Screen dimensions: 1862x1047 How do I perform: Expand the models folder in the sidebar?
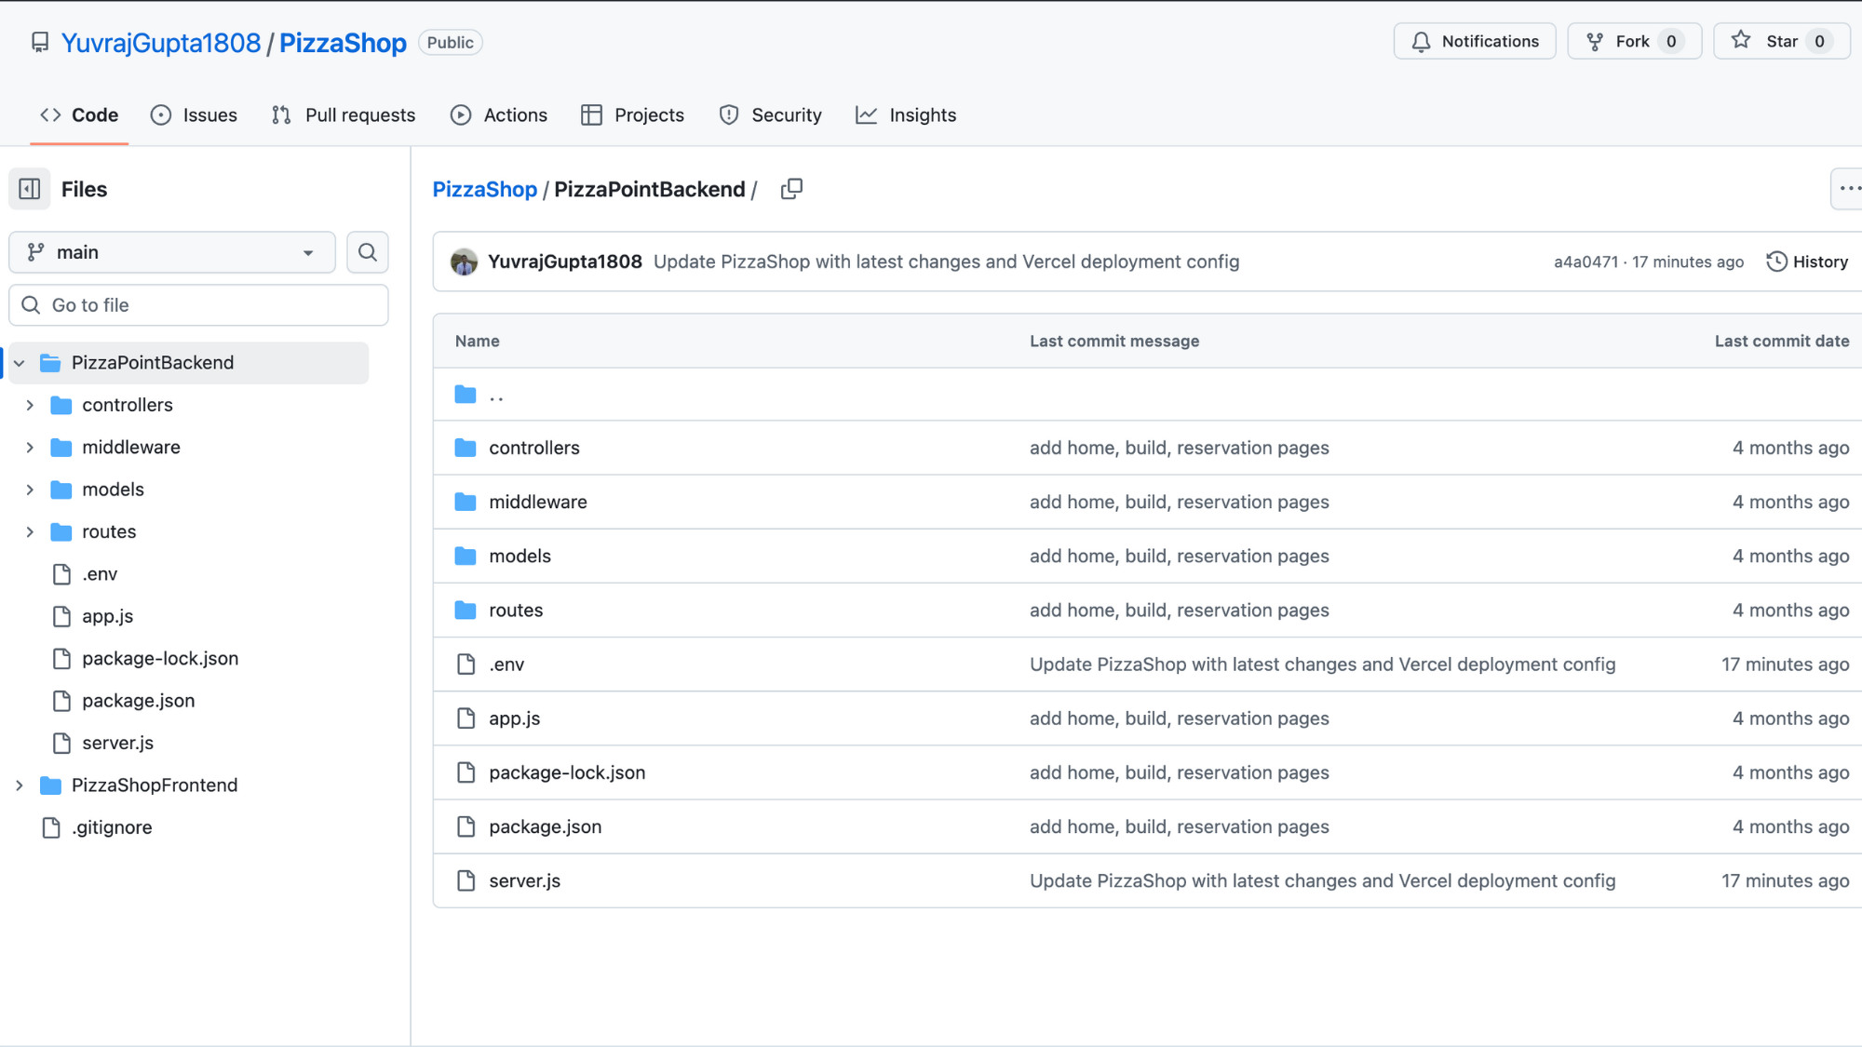click(x=30, y=490)
